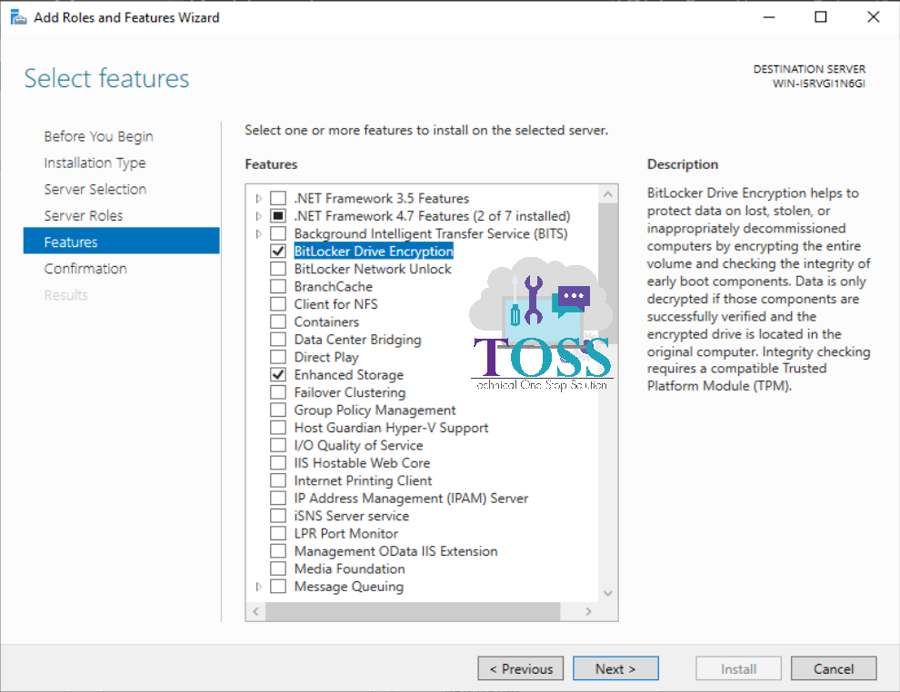Click the Add Roles and Features Wizard title bar icon

(x=18, y=16)
